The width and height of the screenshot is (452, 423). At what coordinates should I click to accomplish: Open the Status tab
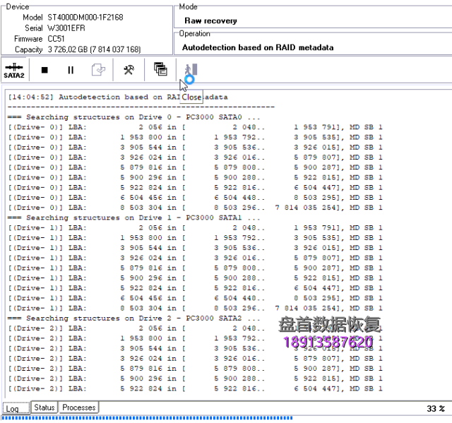44,407
